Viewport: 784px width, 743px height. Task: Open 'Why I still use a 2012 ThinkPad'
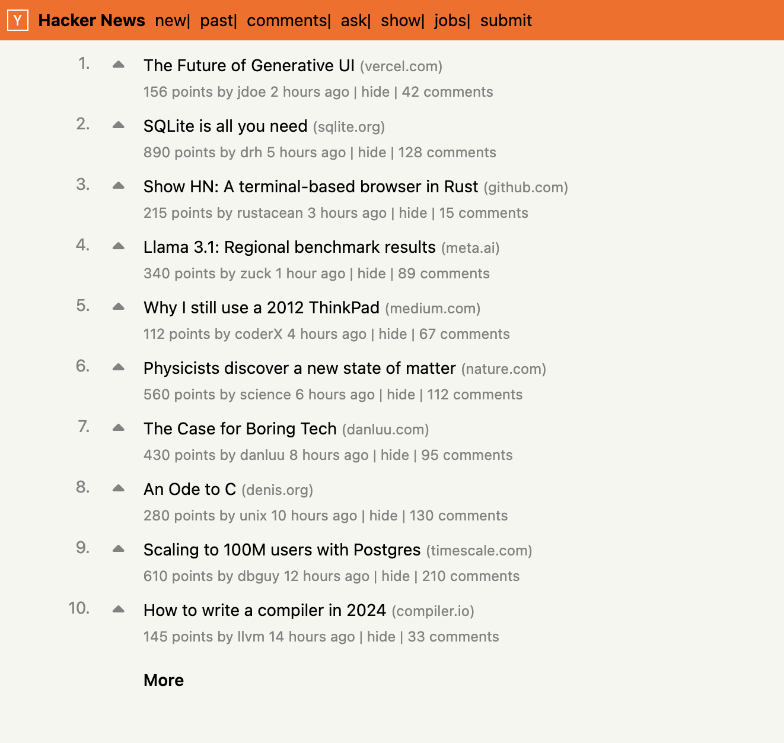[262, 307]
